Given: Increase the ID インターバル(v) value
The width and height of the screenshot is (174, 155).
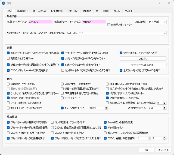Looking at the screenshot, I should 165,102.
